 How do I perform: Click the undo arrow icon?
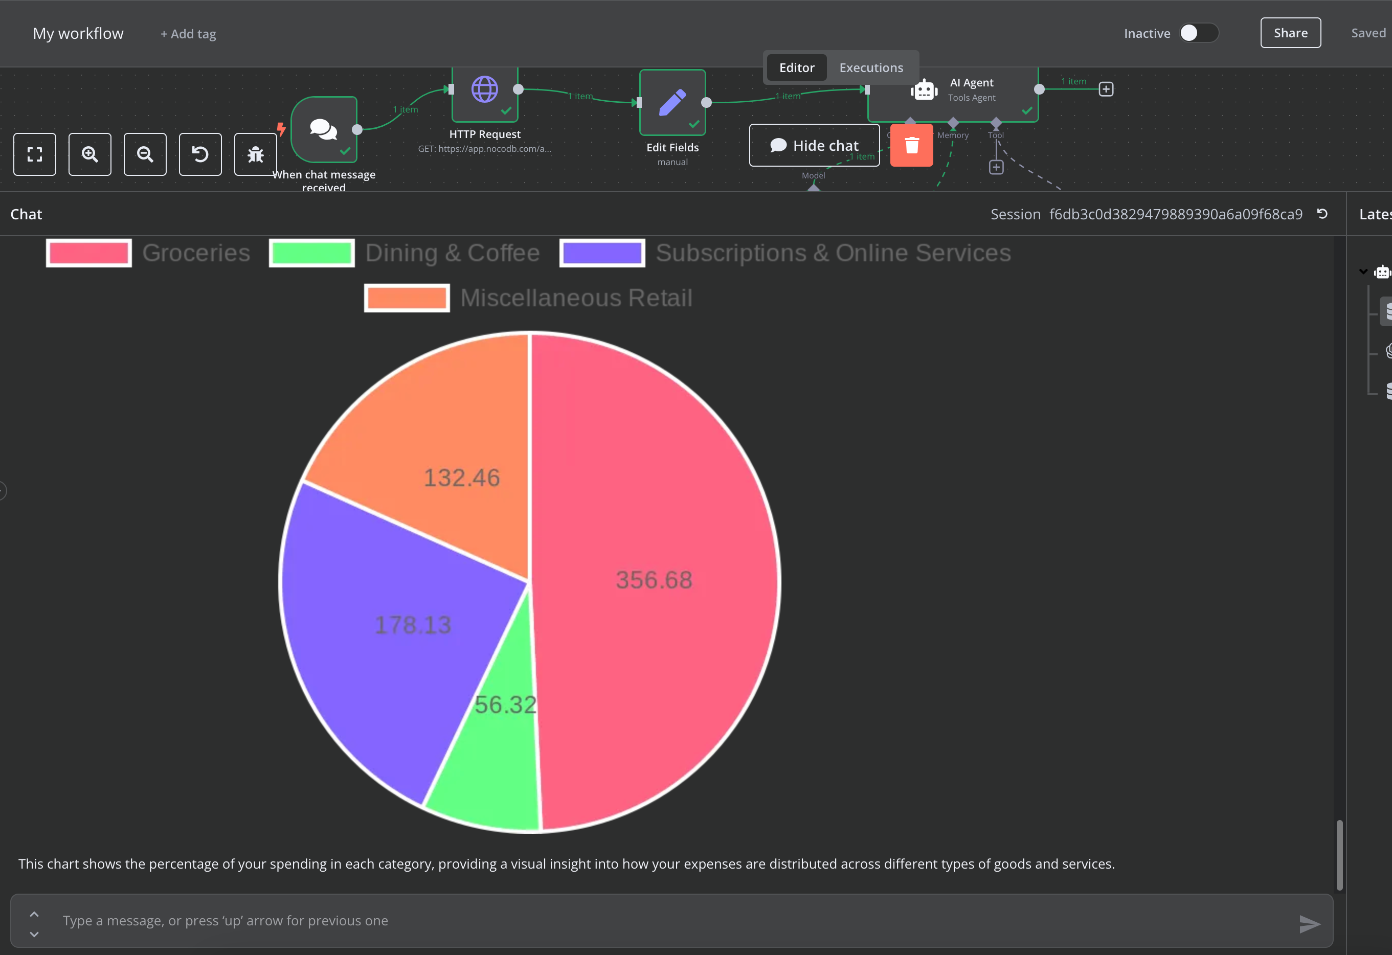(199, 153)
